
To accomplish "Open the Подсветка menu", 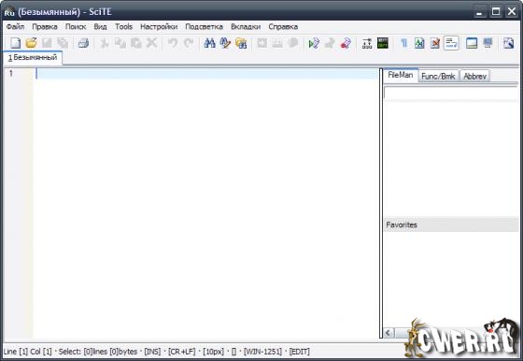I will 205,27.
